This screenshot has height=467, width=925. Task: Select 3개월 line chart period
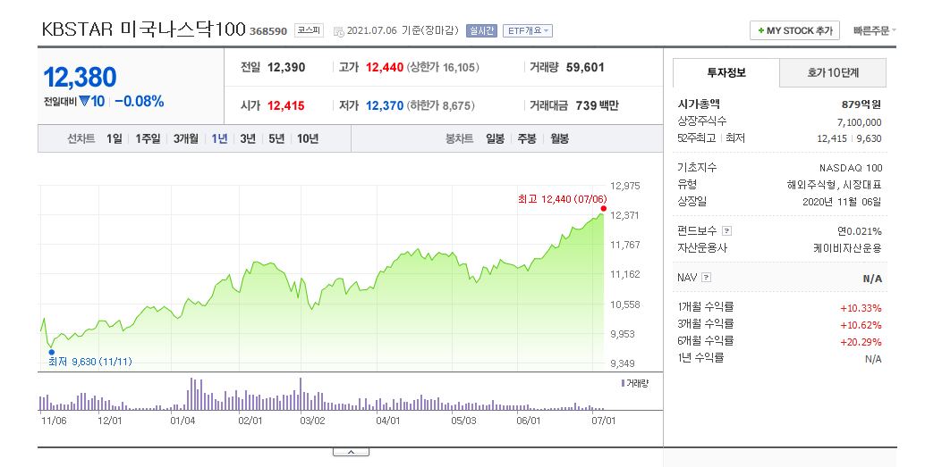(x=186, y=139)
